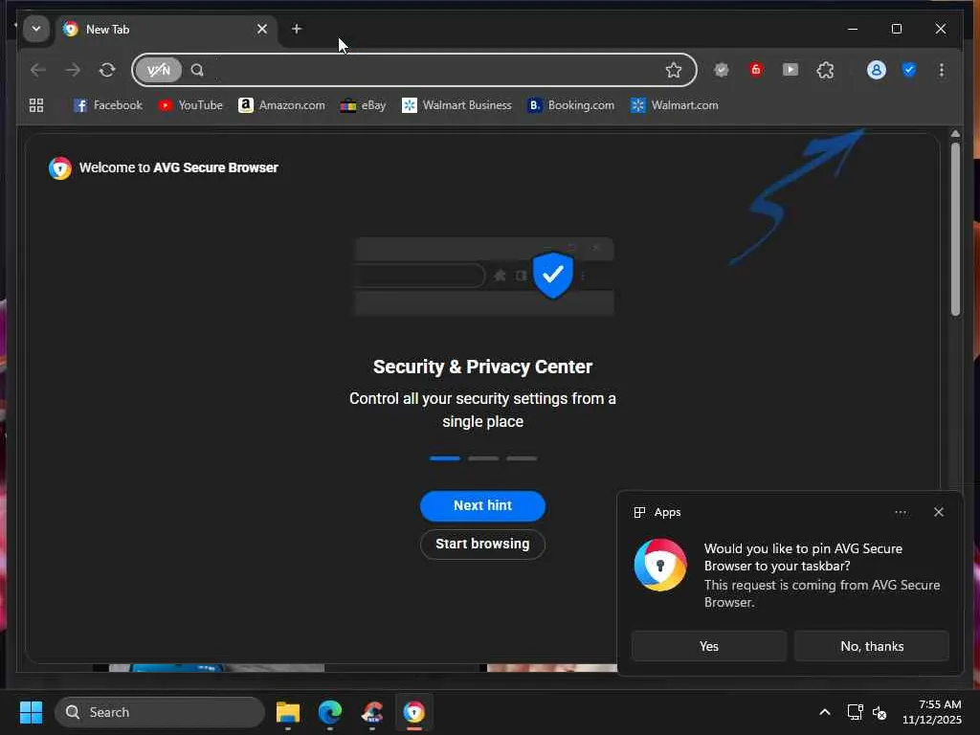This screenshot has height=735, width=980.
Task: Go back with the back arrow
Action: 38,70
